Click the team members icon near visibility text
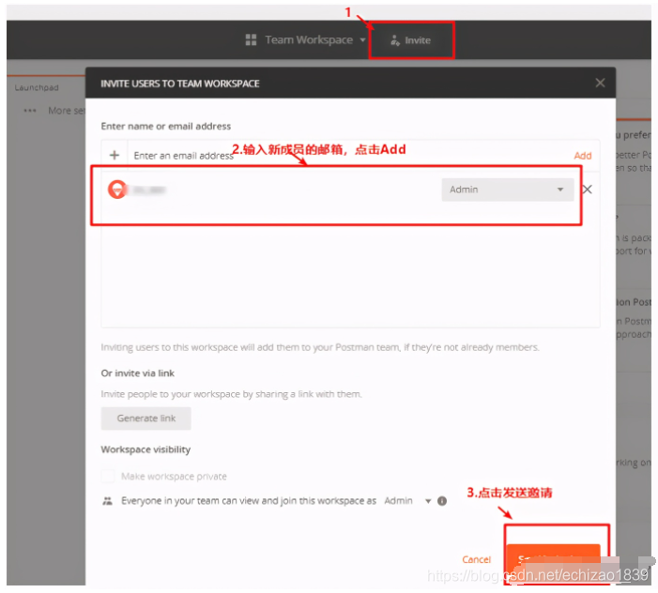658x593 pixels. pyautogui.click(x=107, y=501)
